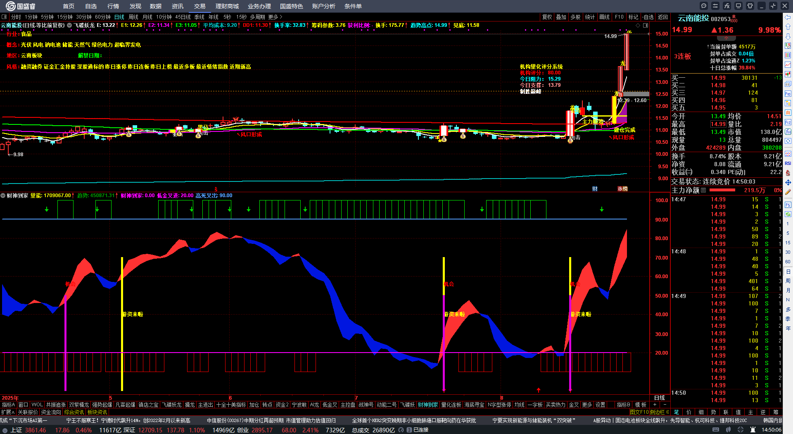The width and height of the screenshot is (793, 434).
Task: Collapse the 侧边栏 sidebar
Action: pos(660,412)
